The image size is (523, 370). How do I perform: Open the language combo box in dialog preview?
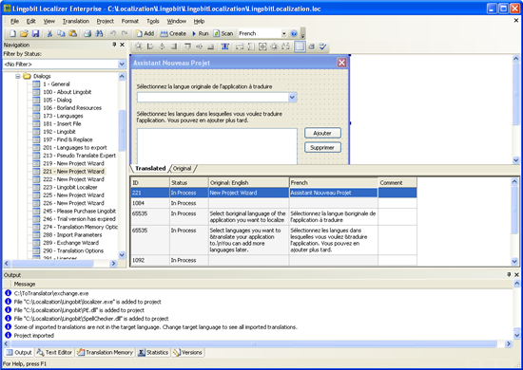[292, 97]
